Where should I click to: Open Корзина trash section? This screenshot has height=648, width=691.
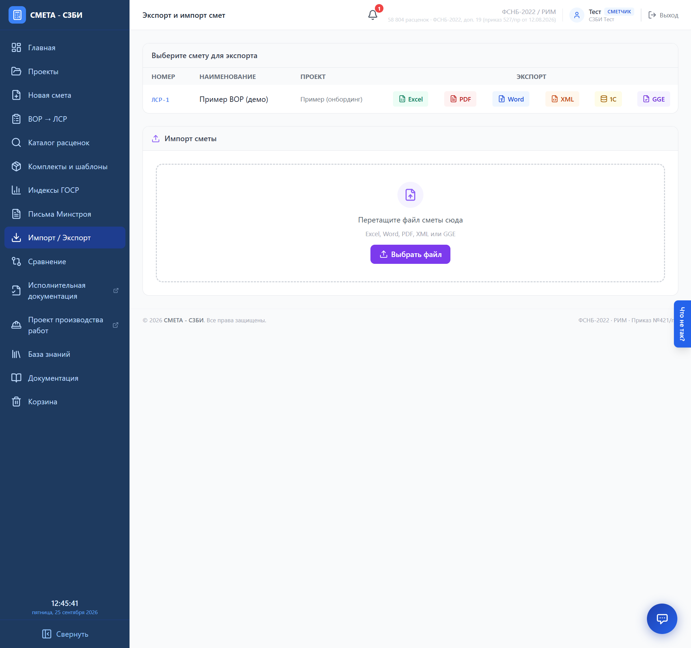pos(65,402)
